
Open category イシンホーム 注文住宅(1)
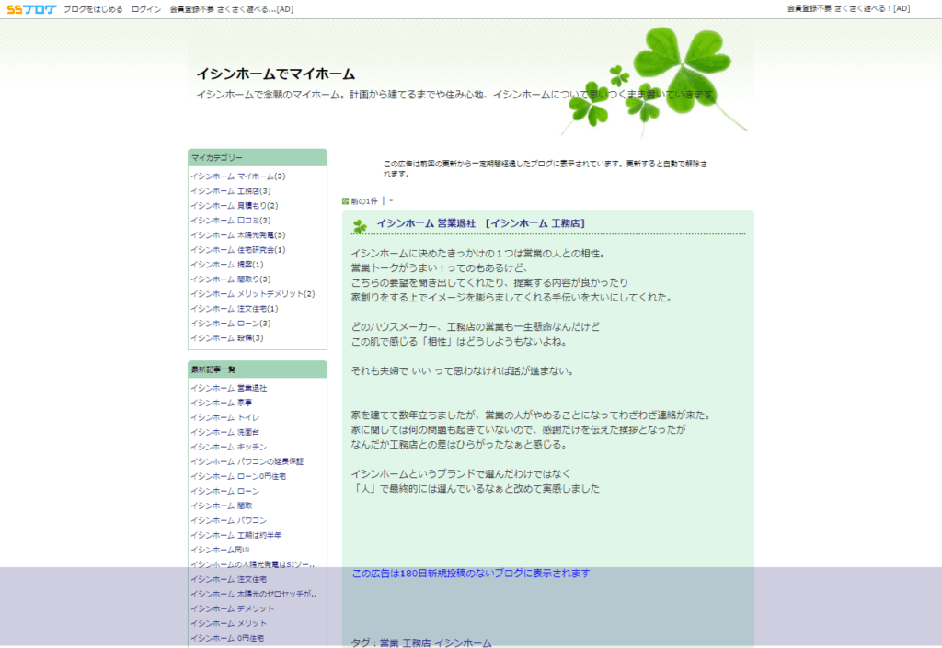[235, 309]
